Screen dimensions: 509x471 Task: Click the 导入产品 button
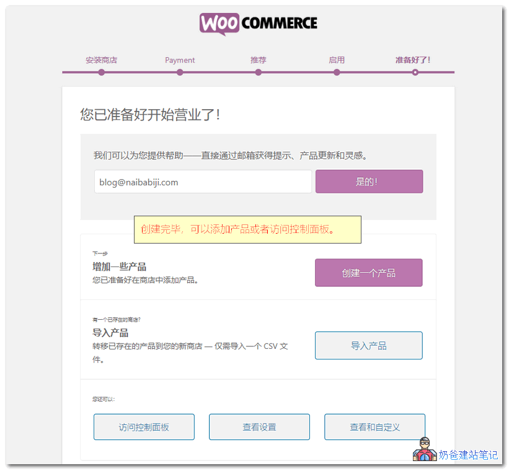click(368, 345)
